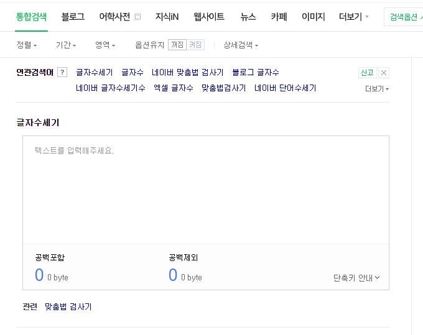Expand the 상세검색 options
423x335 pixels.
coord(241,45)
